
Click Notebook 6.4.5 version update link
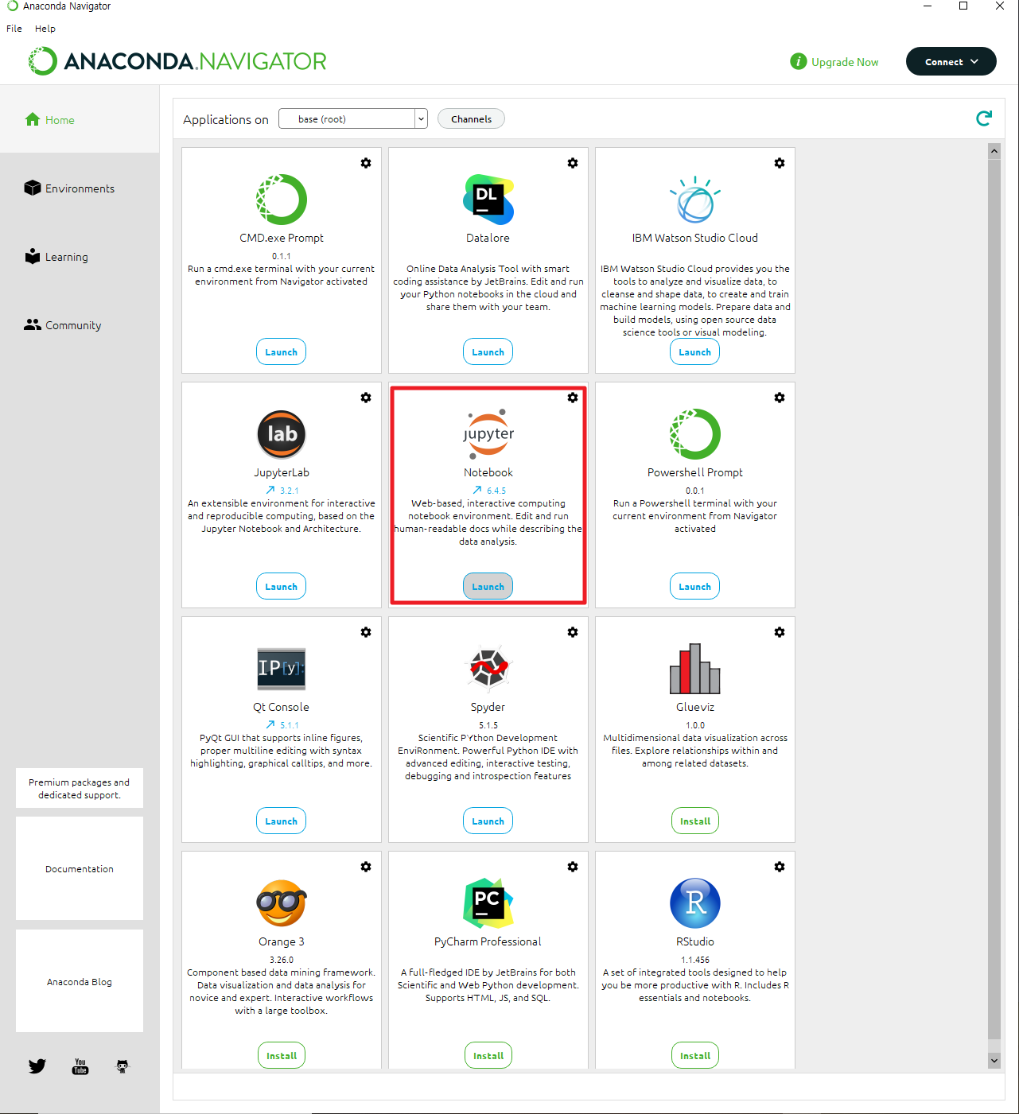(x=489, y=491)
